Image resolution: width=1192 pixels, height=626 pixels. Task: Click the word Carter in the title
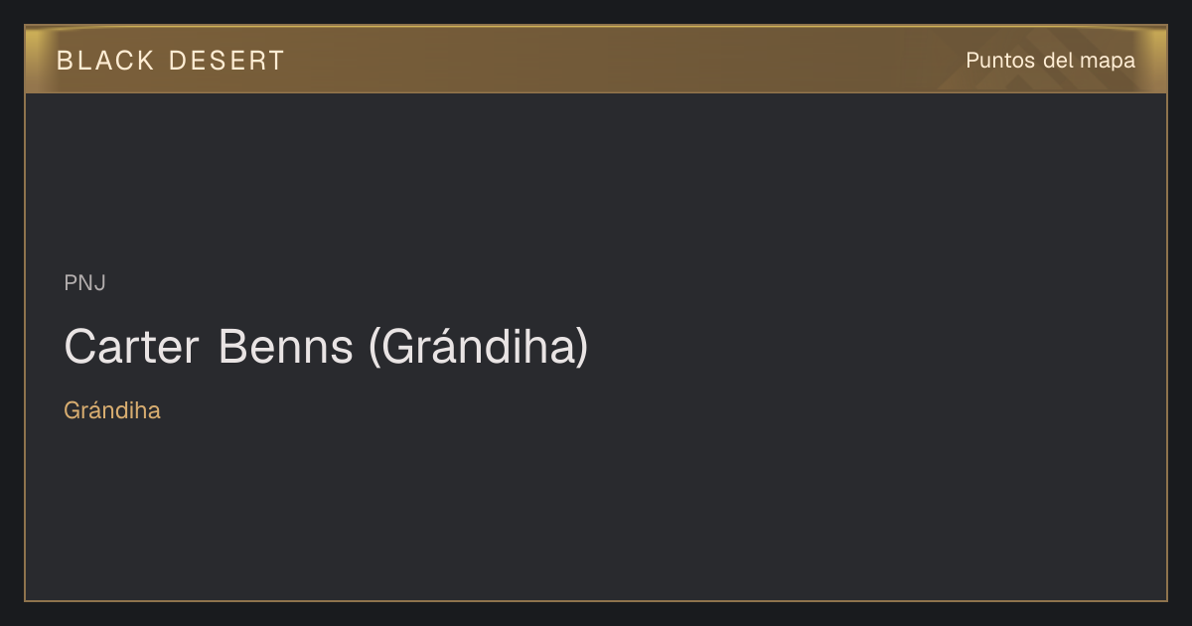coord(131,347)
